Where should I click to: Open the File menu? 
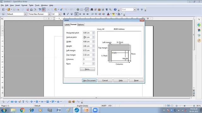(2, 5)
